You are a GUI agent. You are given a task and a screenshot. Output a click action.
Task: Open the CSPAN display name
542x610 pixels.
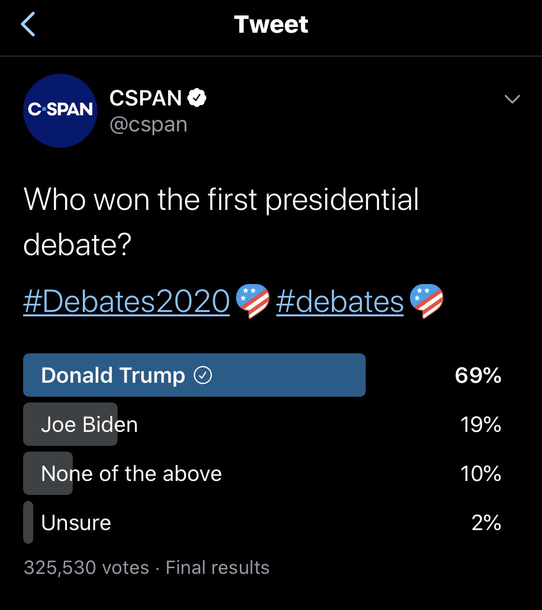145,98
